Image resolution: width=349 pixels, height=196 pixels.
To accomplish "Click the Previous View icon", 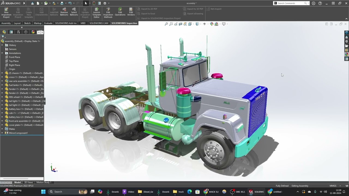I will [176, 24].
